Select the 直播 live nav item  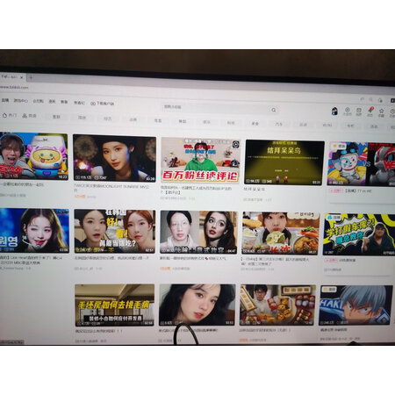coord(5,100)
